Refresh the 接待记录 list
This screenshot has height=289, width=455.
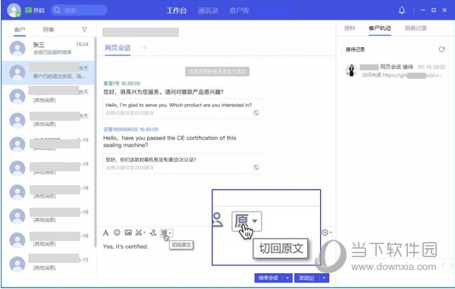(441, 49)
